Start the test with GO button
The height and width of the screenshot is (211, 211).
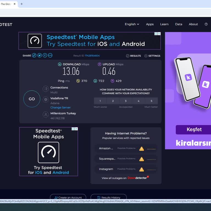pos(32,99)
